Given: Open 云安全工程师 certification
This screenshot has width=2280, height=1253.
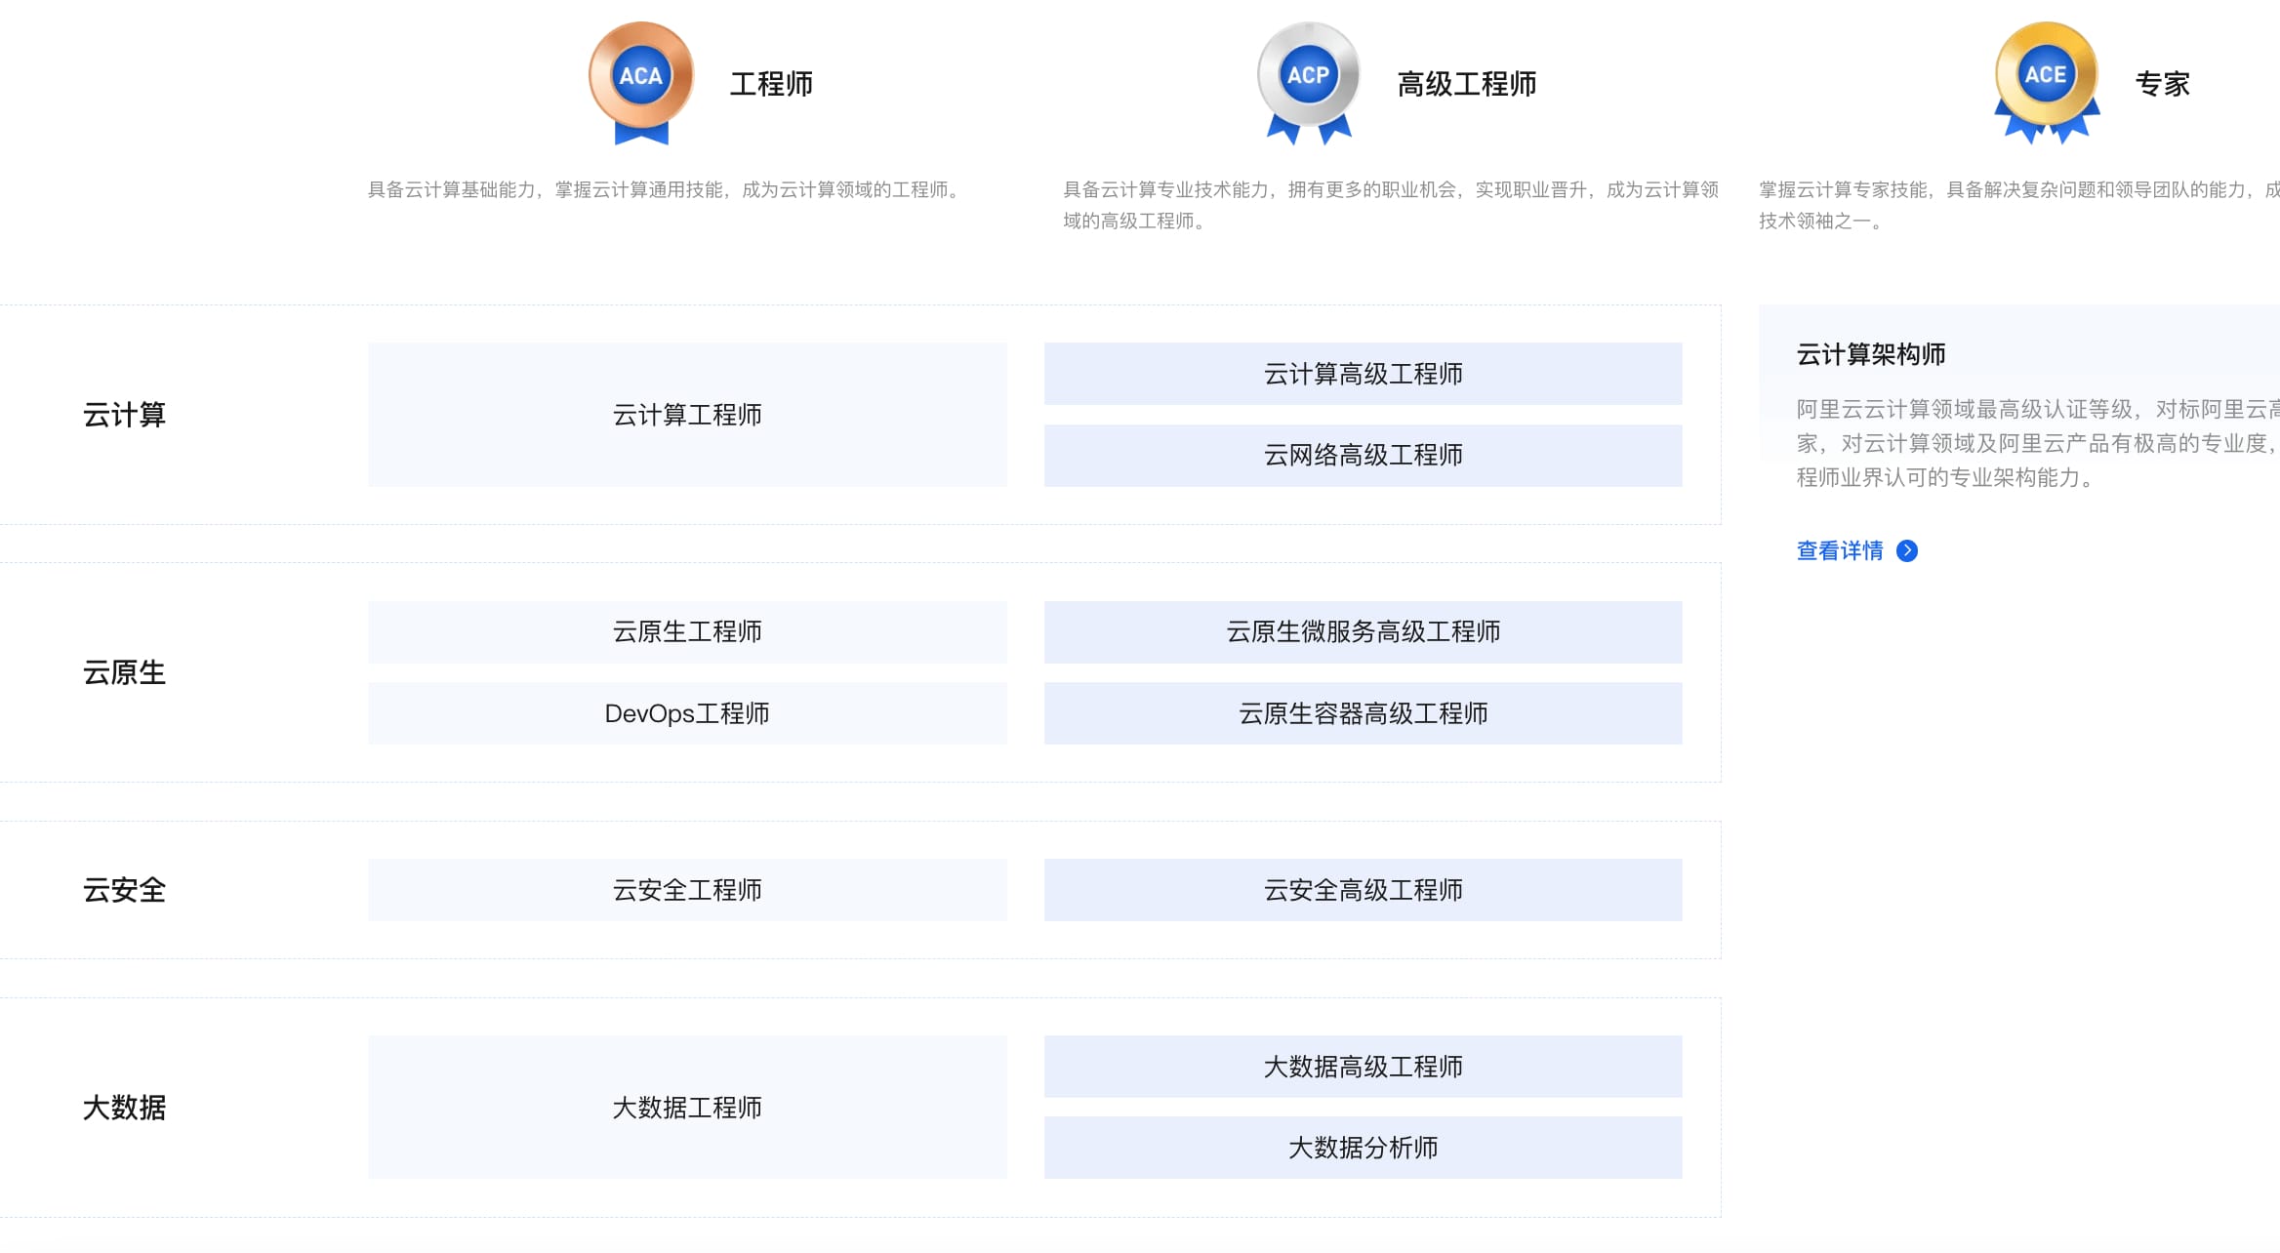Looking at the screenshot, I should pos(687,890).
